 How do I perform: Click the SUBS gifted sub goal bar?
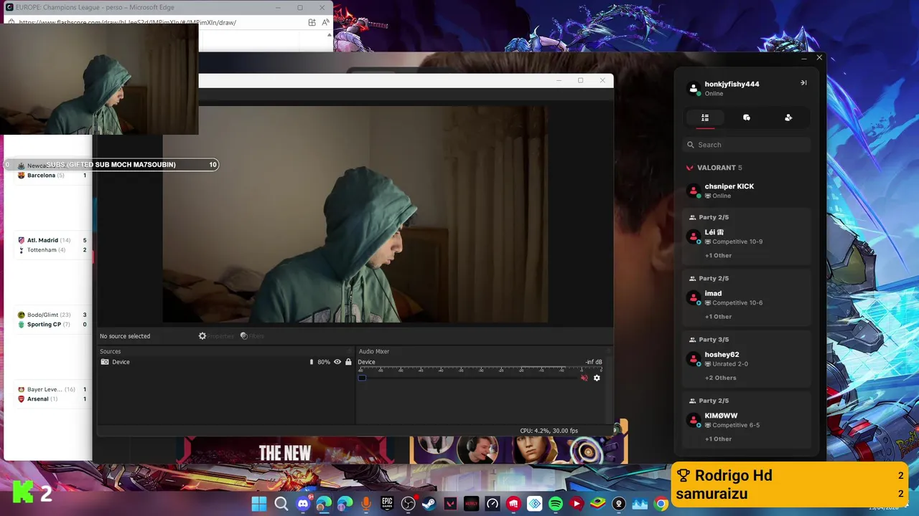pos(111,165)
